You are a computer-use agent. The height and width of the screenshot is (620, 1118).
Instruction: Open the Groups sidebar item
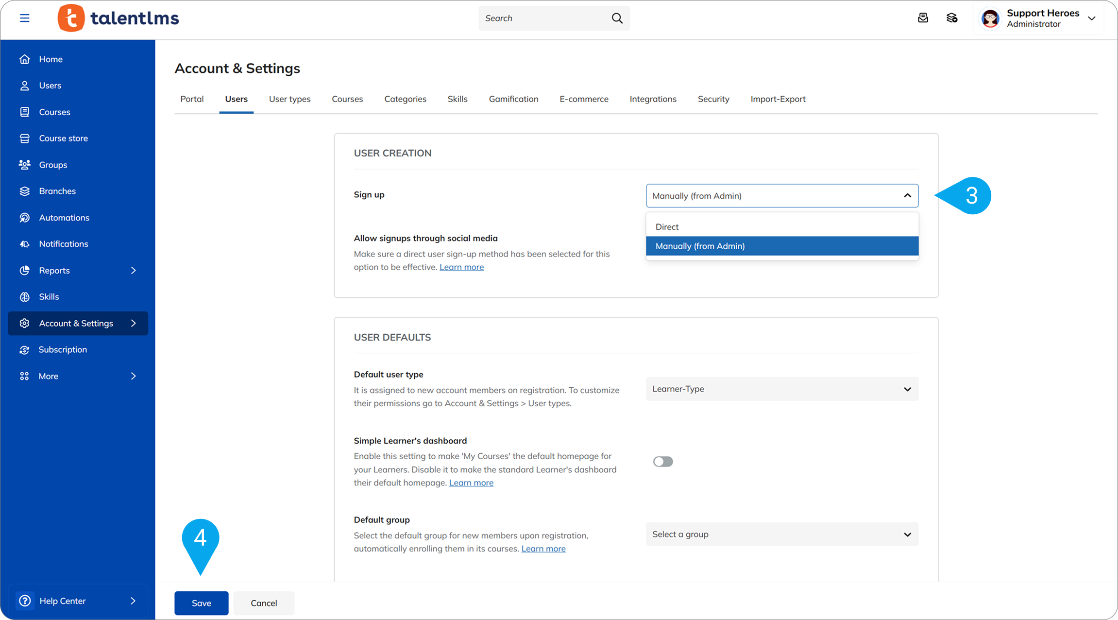(53, 165)
